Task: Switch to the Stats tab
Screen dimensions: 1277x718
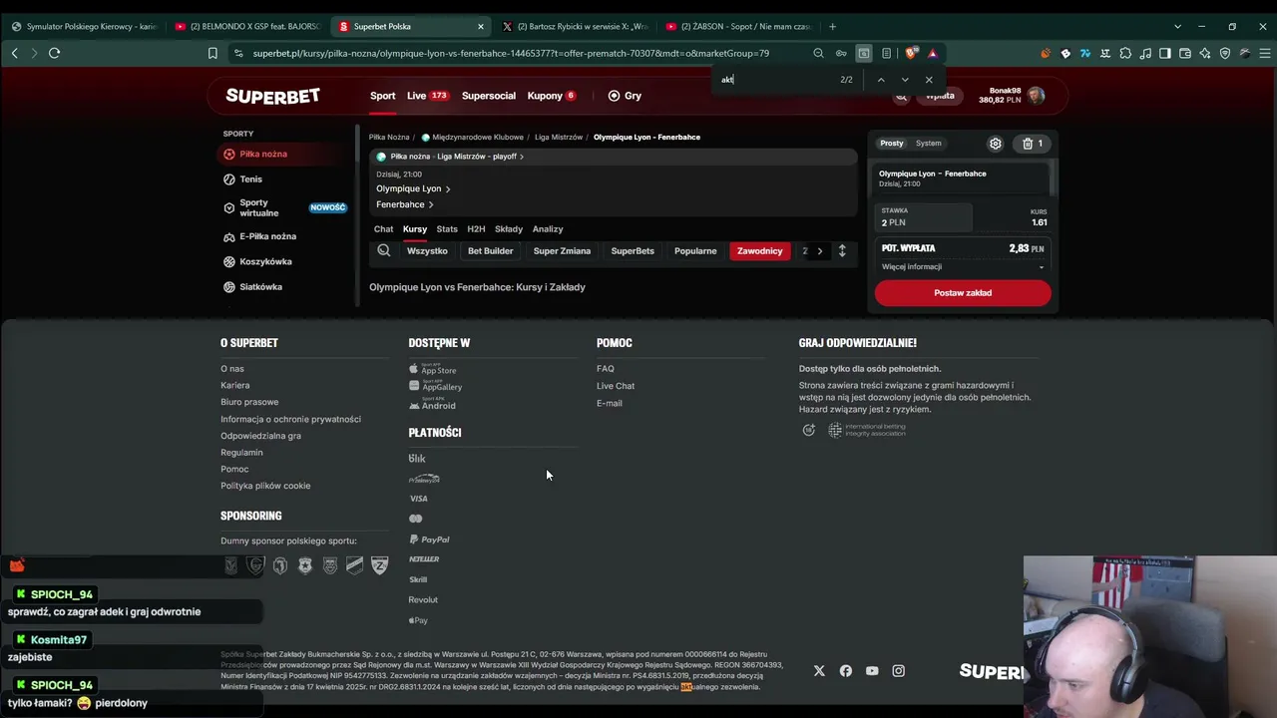Action: click(x=447, y=229)
